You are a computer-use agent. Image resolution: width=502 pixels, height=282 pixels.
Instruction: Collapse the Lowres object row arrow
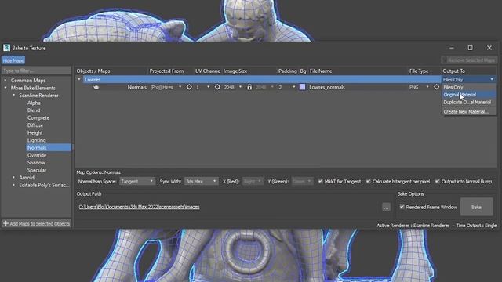pyautogui.click(x=79, y=79)
